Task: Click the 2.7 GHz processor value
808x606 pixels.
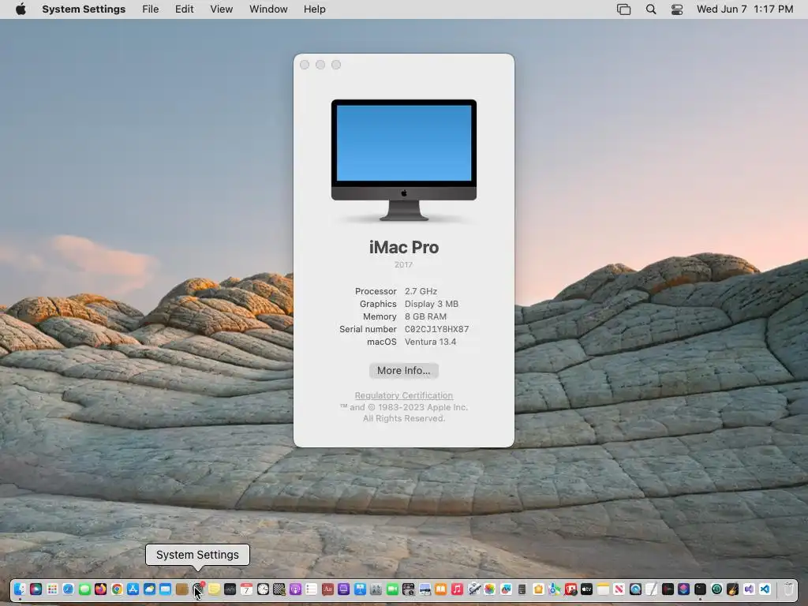Action: (421, 291)
